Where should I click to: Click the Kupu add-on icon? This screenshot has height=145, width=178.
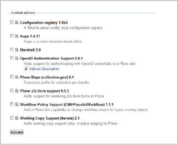point(17,36)
